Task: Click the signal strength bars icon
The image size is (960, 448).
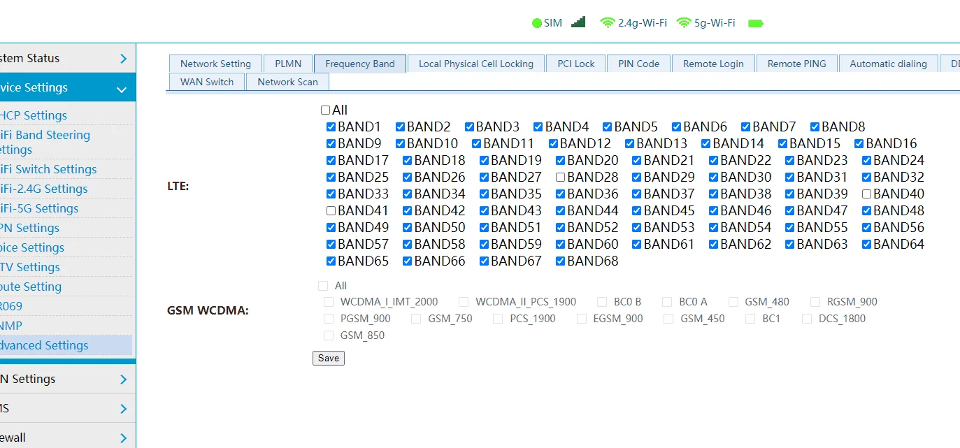Action: 578,22
